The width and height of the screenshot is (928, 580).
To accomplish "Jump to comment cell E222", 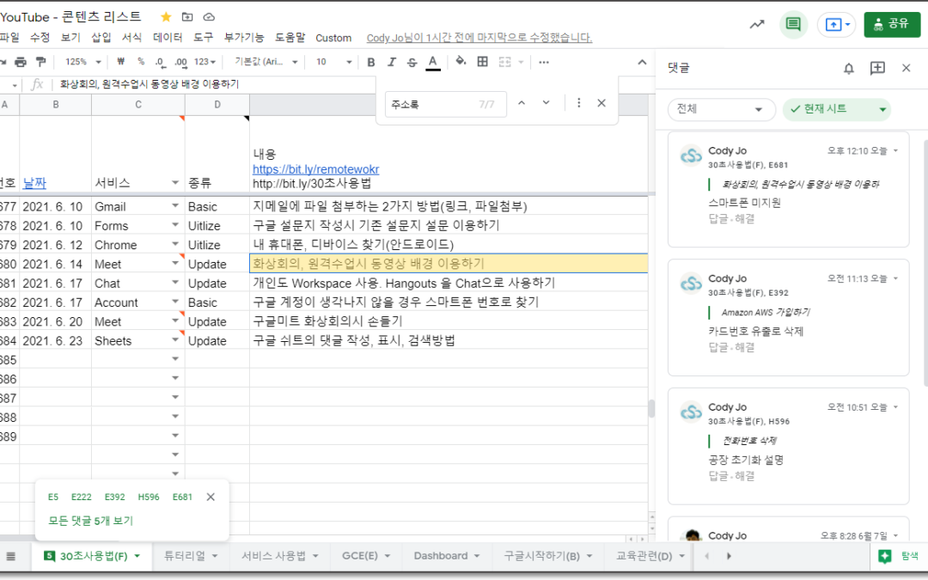I will tap(81, 498).
